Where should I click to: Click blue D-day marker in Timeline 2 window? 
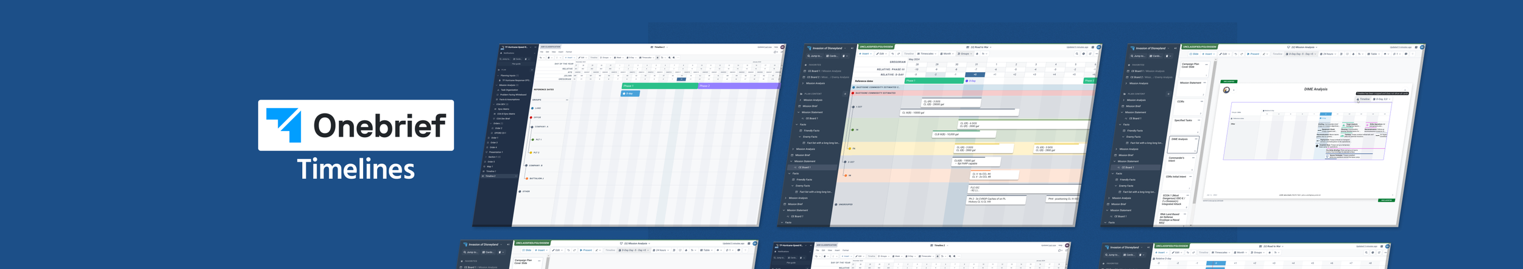pyautogui.click(x=630, y=94)
